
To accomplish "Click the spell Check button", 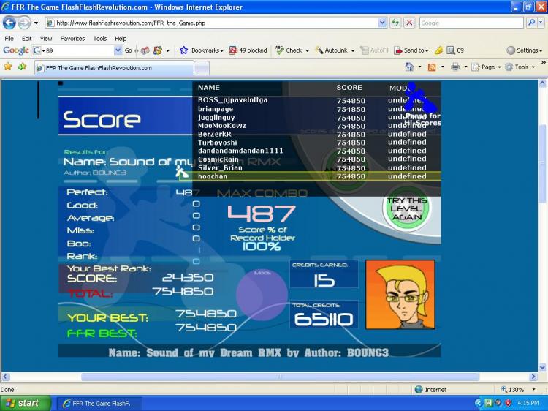I will point(289,50).
